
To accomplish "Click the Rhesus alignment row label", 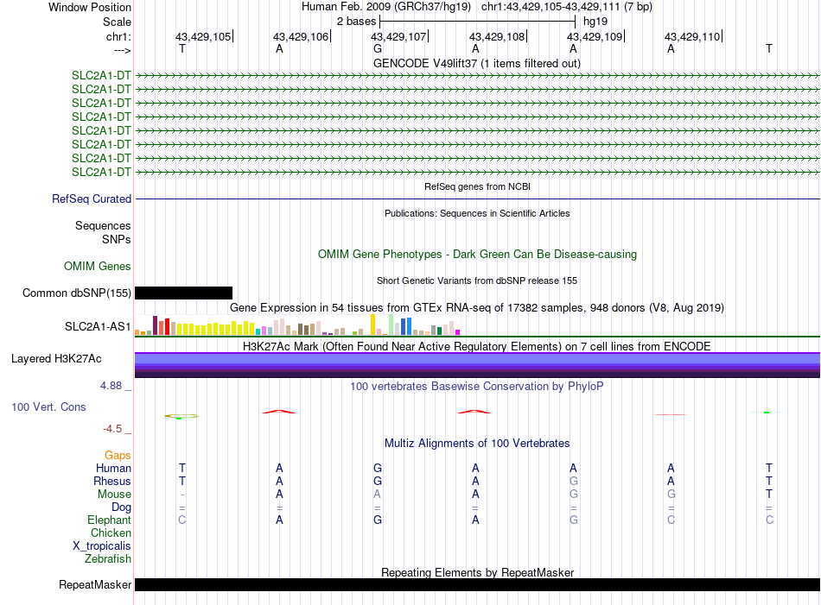I will click(112, 481).
